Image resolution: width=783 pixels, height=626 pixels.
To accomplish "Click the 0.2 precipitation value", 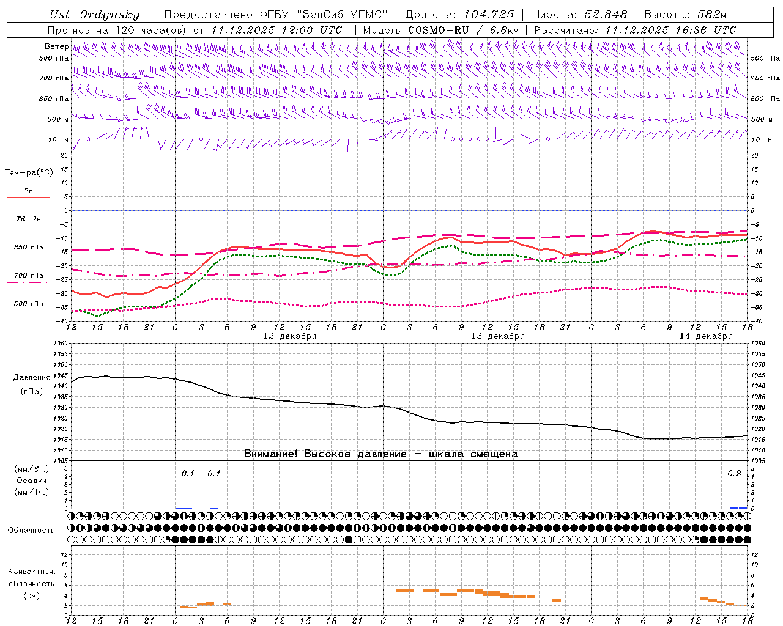I will click(x=734, y=474).
